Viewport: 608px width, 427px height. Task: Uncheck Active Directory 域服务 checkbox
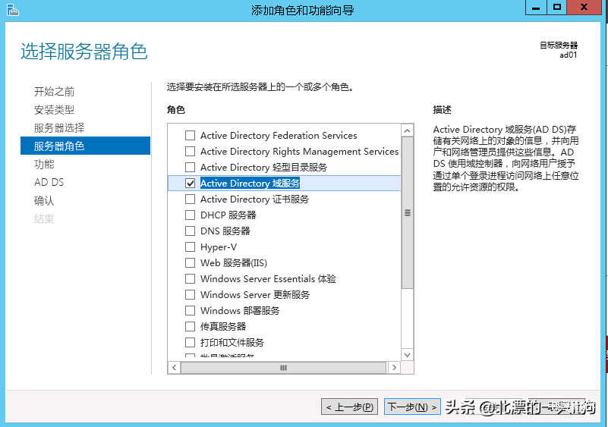[190, 183]
